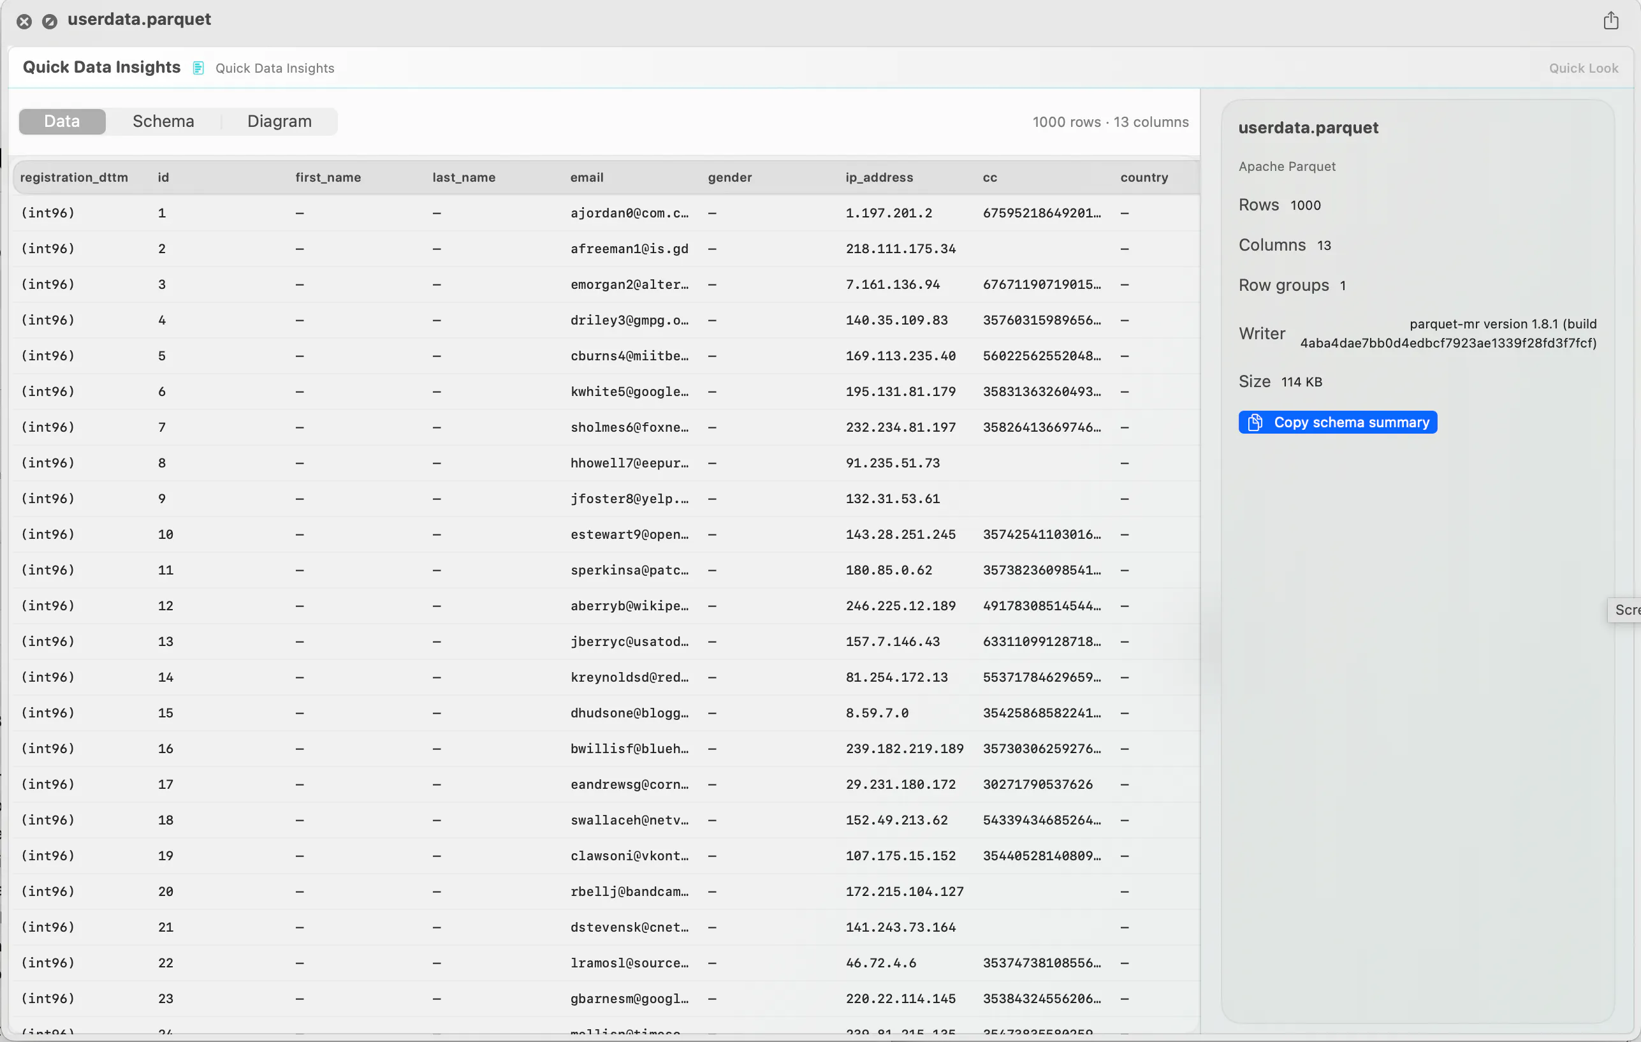Select IP address 46.72.4.6

coord(881,963)
